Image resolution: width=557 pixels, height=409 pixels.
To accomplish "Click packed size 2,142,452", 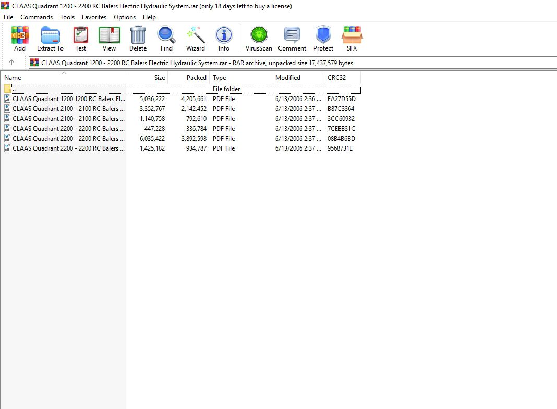I will pyautogui.click(x=193, y=108).
